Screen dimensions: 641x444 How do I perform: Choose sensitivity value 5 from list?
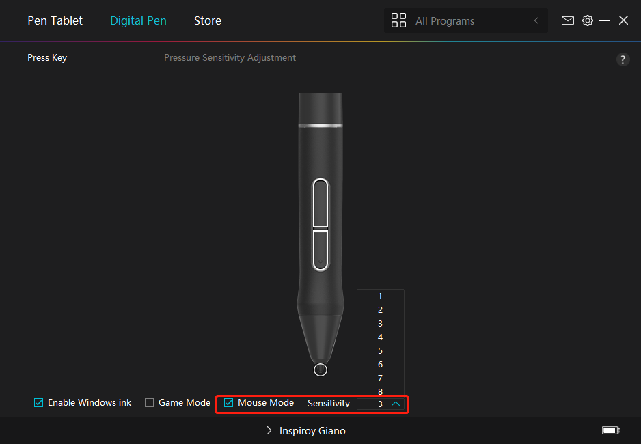(x=380, y=351)
